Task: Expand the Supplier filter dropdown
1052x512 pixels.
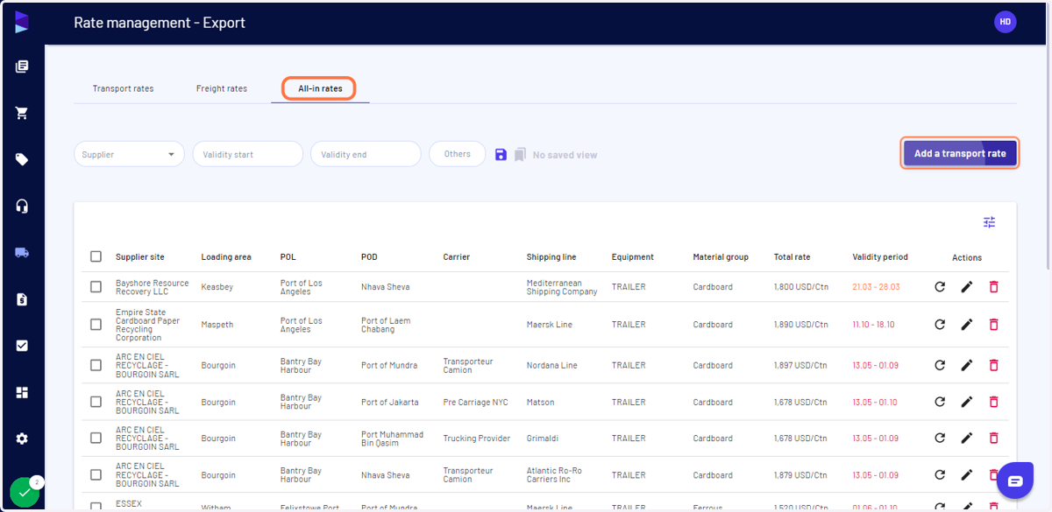Action: (129, 154)
